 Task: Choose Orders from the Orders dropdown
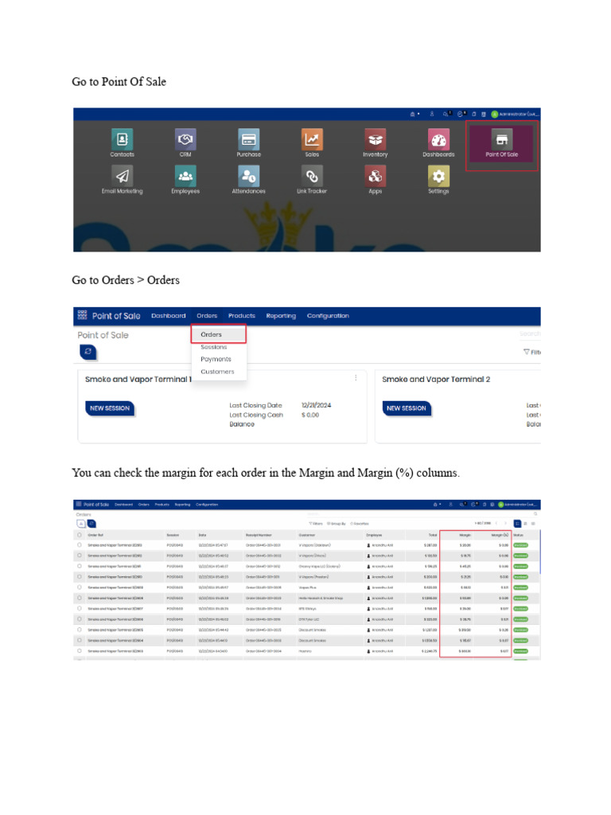point(211,334)
